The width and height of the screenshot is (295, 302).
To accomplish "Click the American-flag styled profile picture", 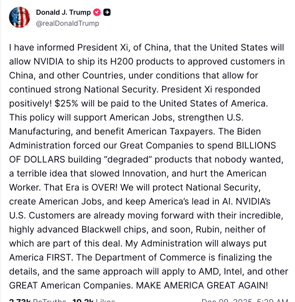I will pos(19,17).
